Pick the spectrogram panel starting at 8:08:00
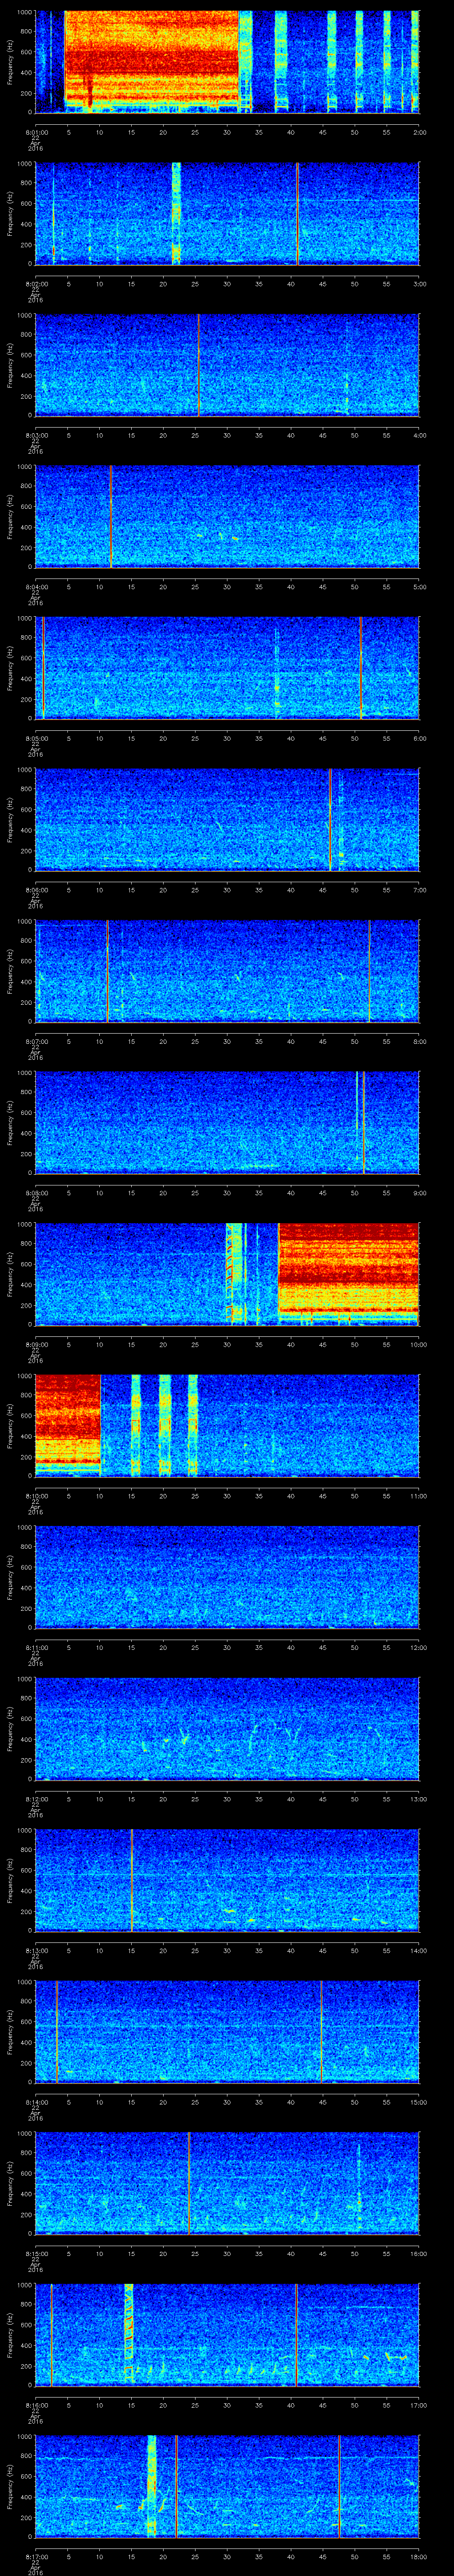 pyautogui.click(x=227, y=1122)
